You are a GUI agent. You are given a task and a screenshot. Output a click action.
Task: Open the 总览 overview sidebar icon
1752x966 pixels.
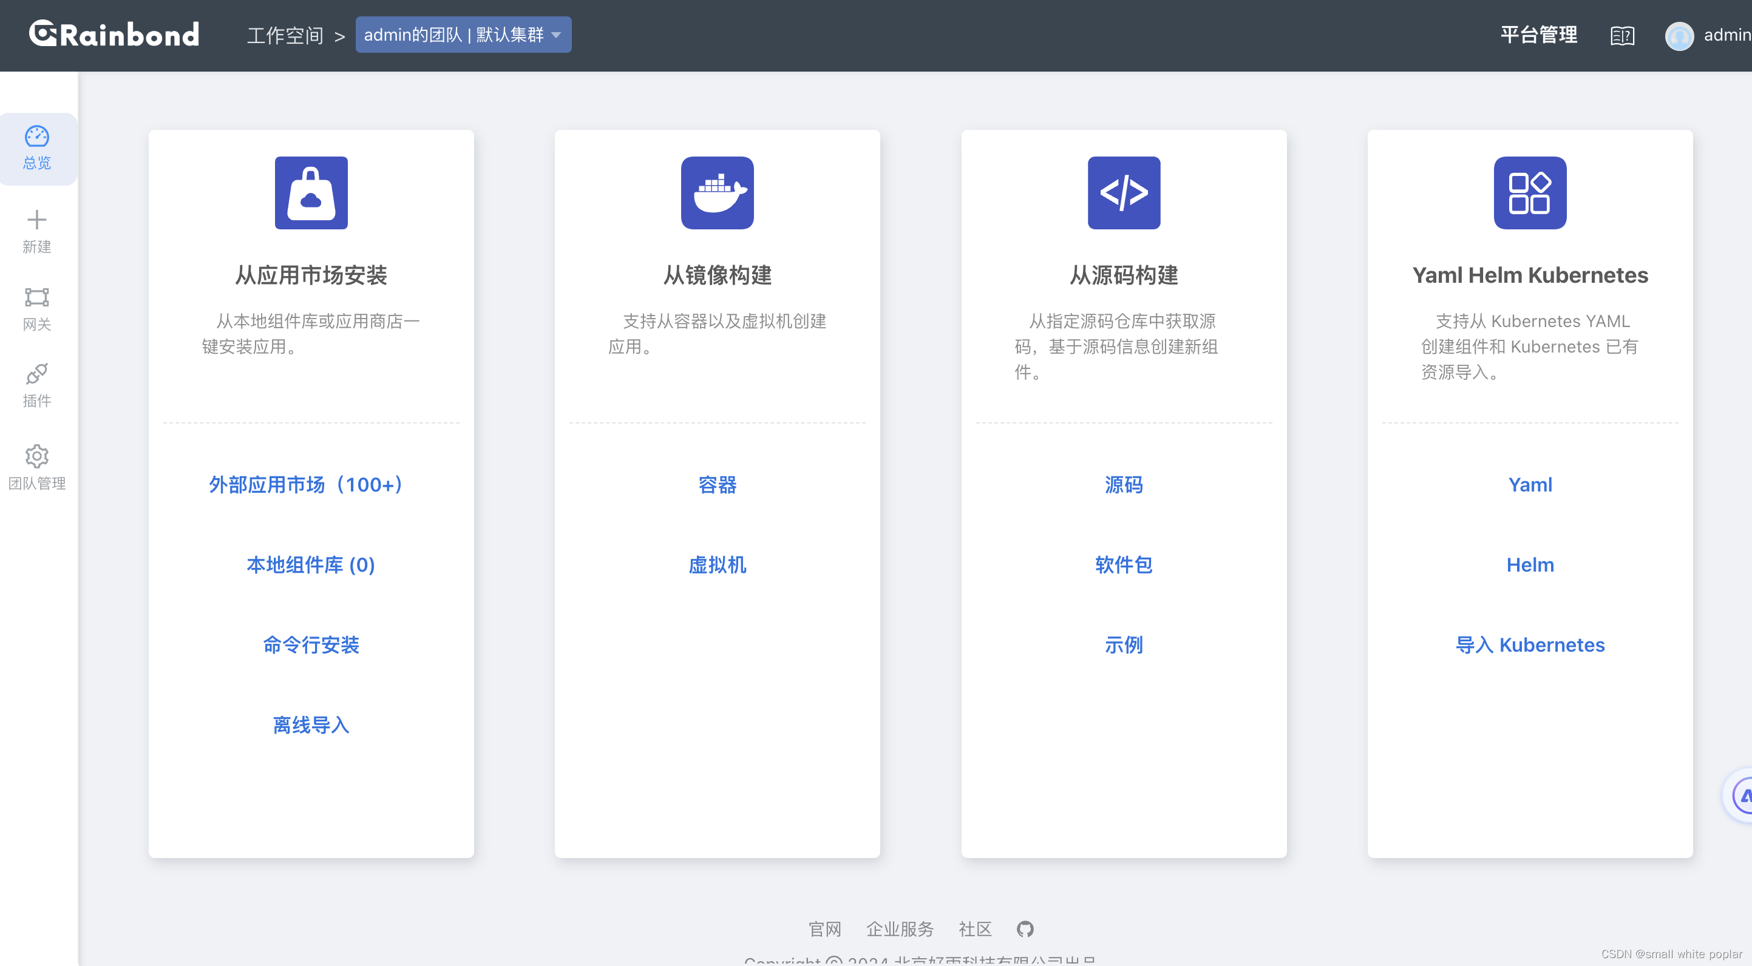(36, 137)
